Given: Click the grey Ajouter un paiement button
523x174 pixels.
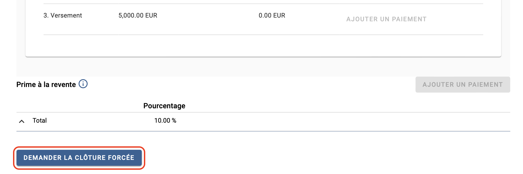Looking at the screenshot, I should pyautogui.click(x=463, y=85).
